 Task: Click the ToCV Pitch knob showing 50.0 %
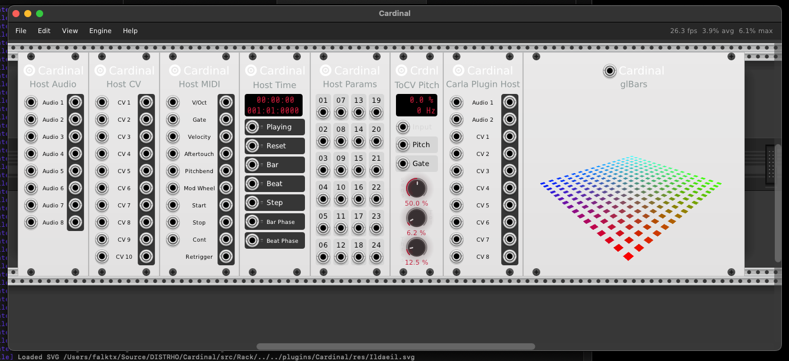pos(417,188)
